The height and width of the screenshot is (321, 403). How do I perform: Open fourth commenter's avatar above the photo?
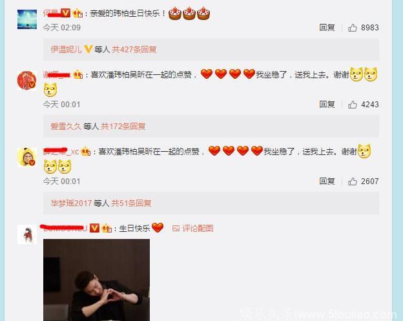(x=27, y=234)
